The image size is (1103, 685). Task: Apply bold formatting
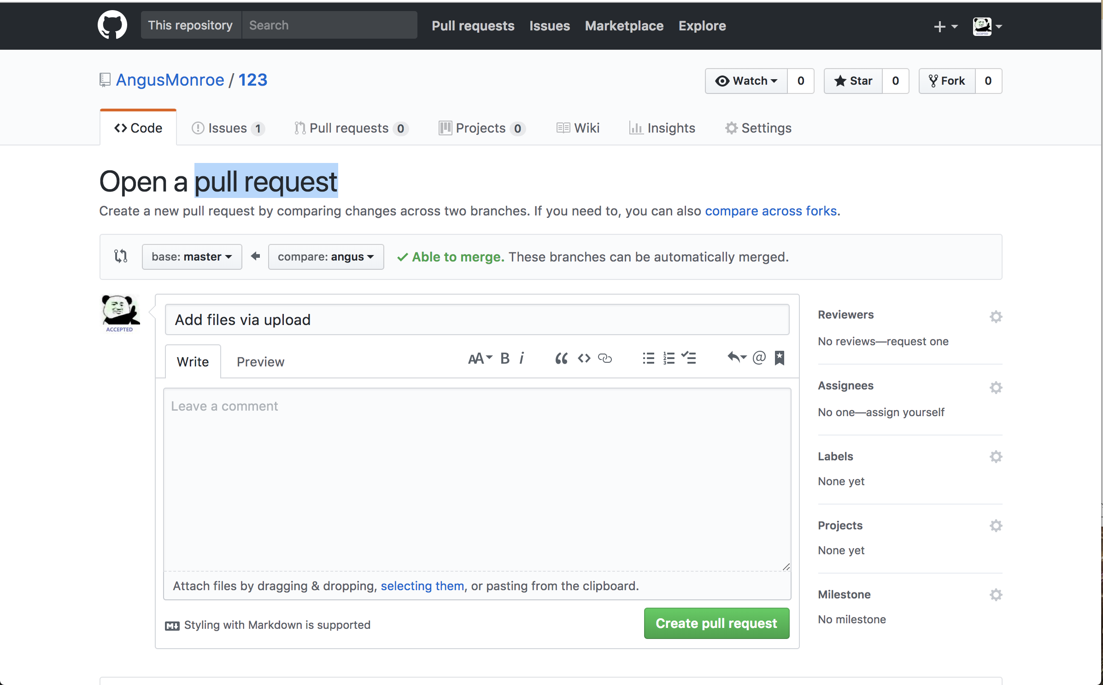click(505, 358)
